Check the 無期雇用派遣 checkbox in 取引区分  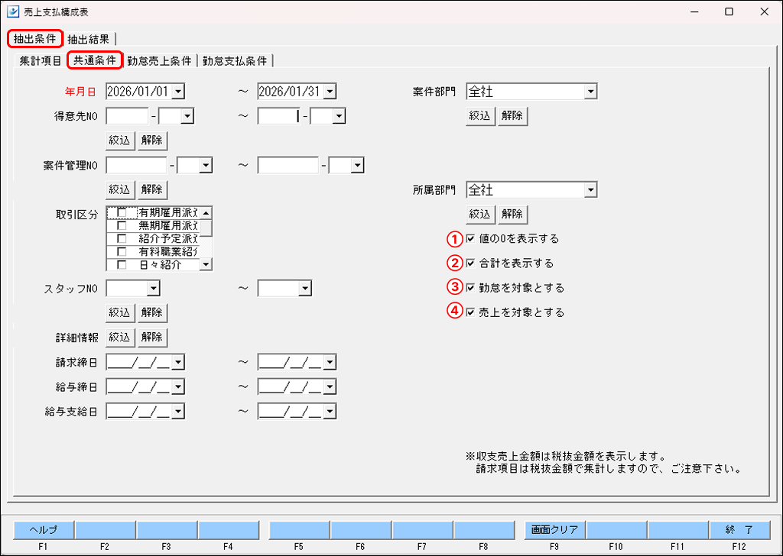pos(122,225)
